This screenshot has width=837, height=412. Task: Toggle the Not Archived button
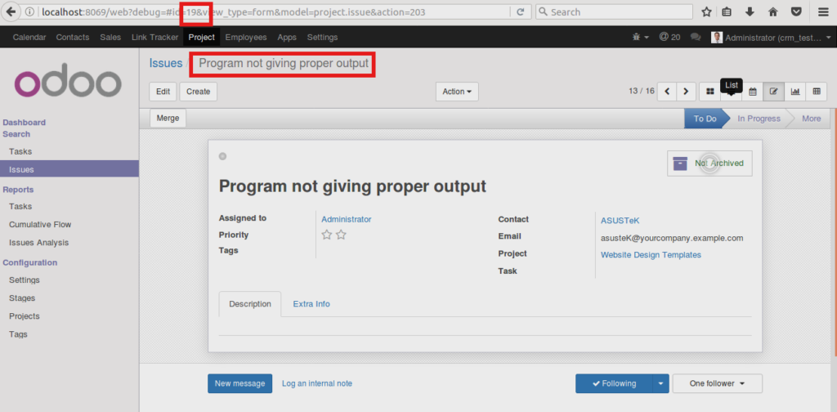coord(709,163)
